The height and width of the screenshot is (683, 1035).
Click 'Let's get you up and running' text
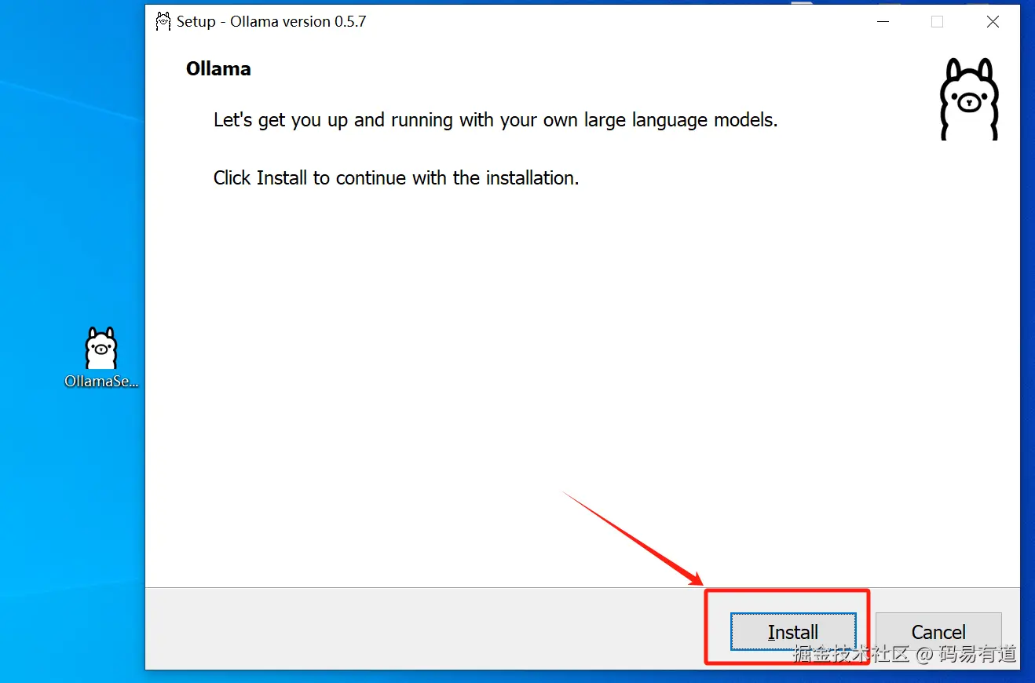point(496,121)
